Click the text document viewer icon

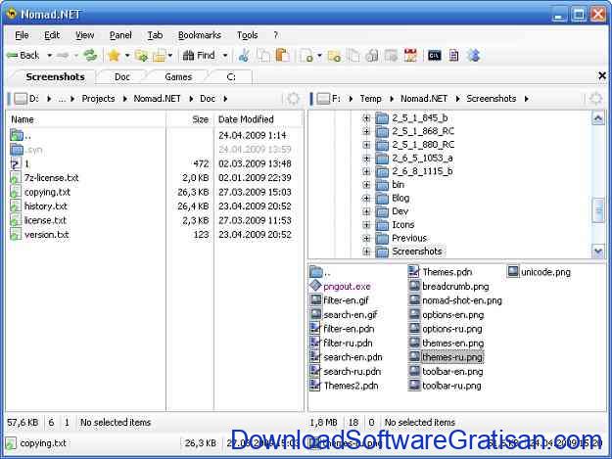[x=453, y=56]
